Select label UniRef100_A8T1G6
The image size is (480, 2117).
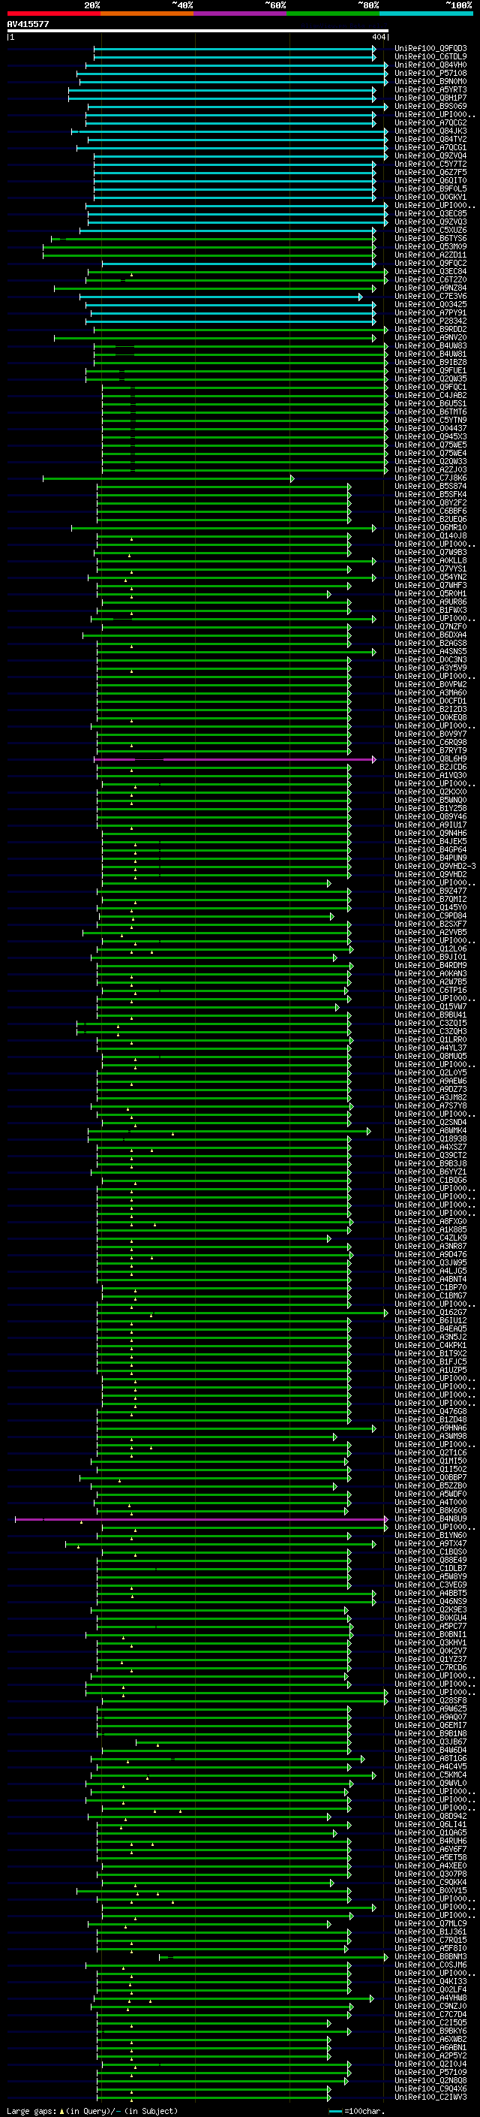430,1758
